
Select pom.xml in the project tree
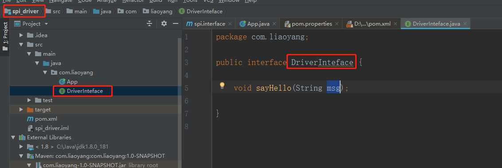pyautogui.click(x=46, y=119)
